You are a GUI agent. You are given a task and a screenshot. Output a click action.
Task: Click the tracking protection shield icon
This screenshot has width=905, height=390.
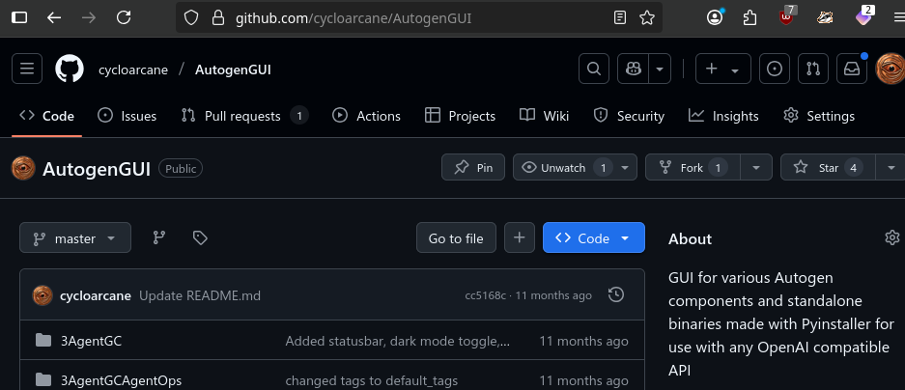pos(191,18)
